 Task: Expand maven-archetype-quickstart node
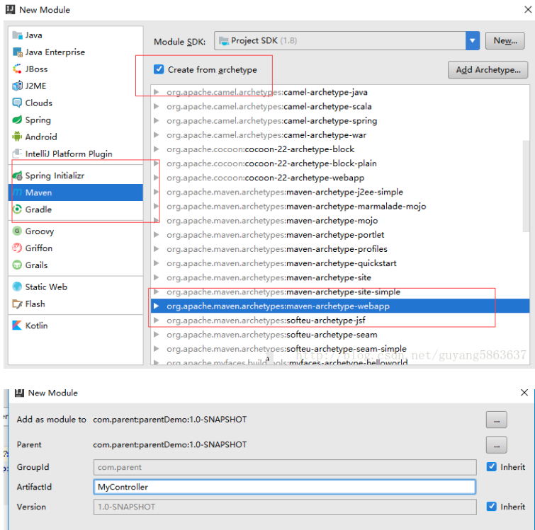pos(157,263)
